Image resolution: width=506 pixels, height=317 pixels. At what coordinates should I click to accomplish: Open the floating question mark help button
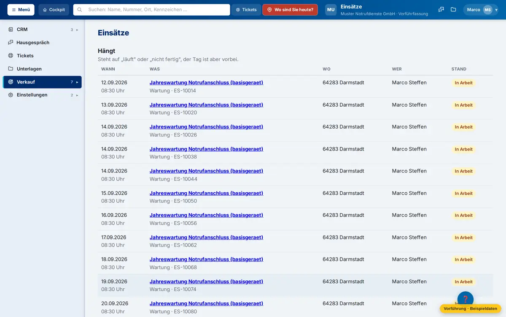(466, 299)
